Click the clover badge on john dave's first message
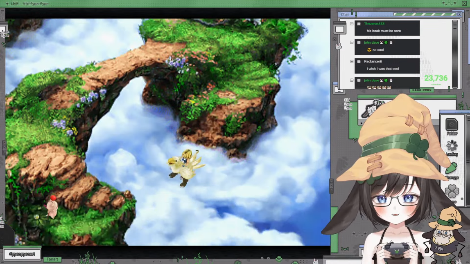Viewport: 470px width, 264px height. (386, 43)
